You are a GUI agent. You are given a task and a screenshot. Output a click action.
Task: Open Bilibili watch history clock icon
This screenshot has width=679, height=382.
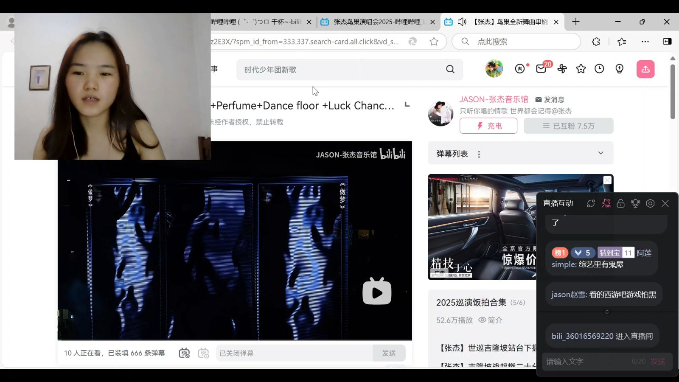click(599, 69)
